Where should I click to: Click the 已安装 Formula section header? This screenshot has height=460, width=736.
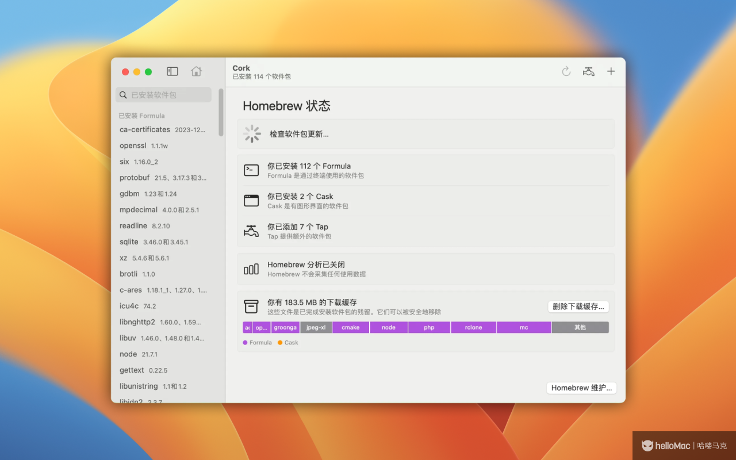point(141,116)
